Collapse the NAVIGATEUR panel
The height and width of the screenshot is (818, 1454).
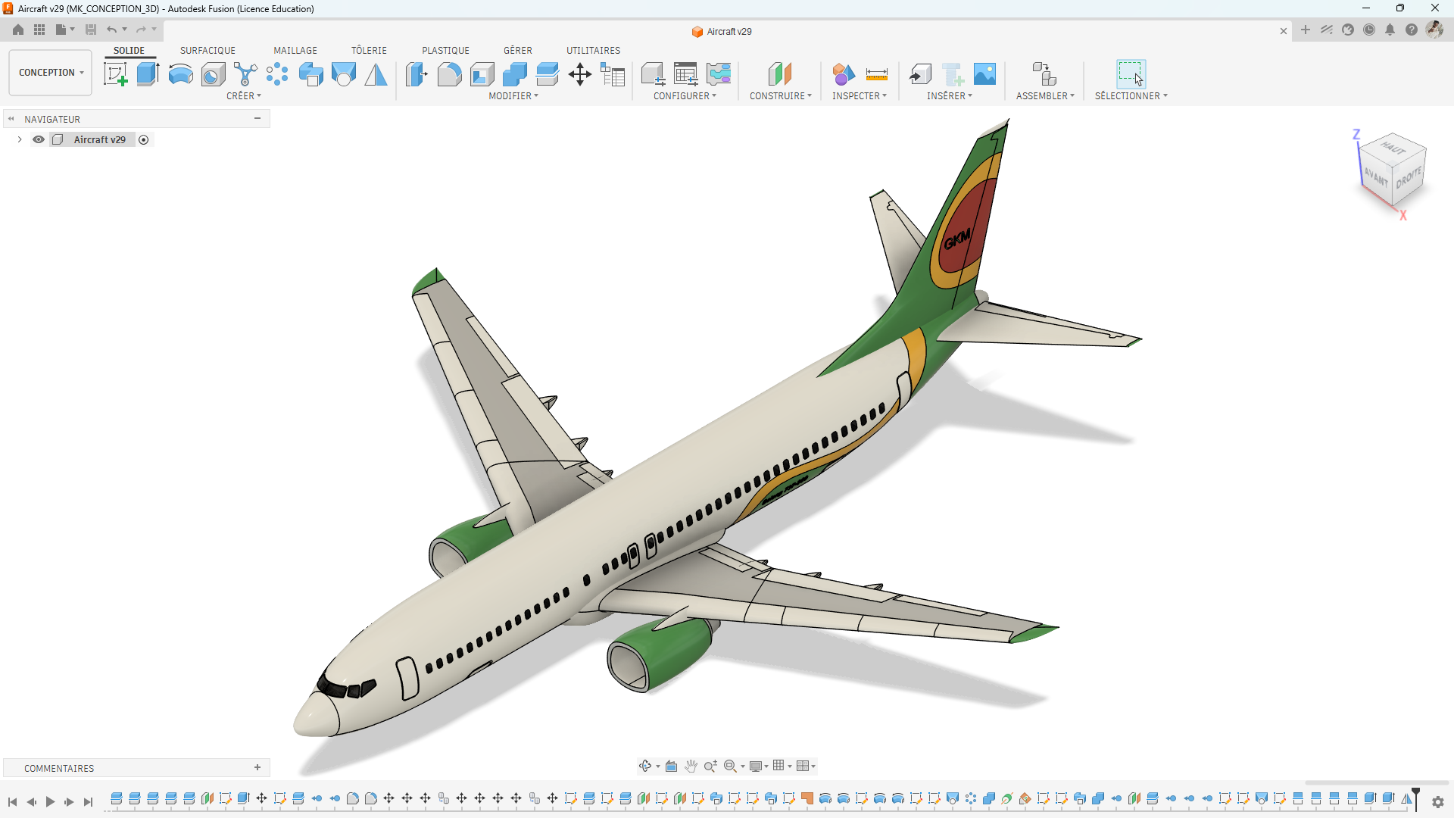pos(257,118)
